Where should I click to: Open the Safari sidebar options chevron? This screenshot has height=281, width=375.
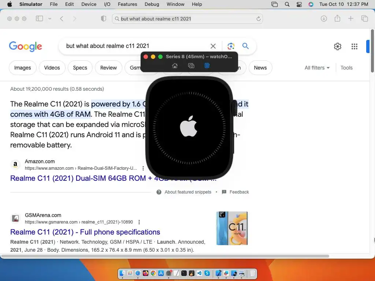(x=50, y=19)
